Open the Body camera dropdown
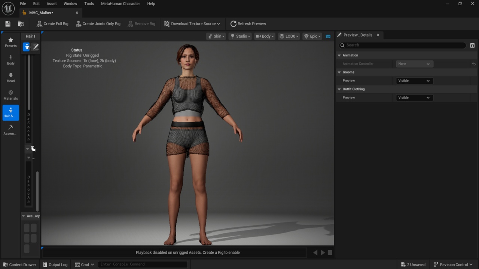The height and width of the screenshot is (269, 479). click(265, 36)
